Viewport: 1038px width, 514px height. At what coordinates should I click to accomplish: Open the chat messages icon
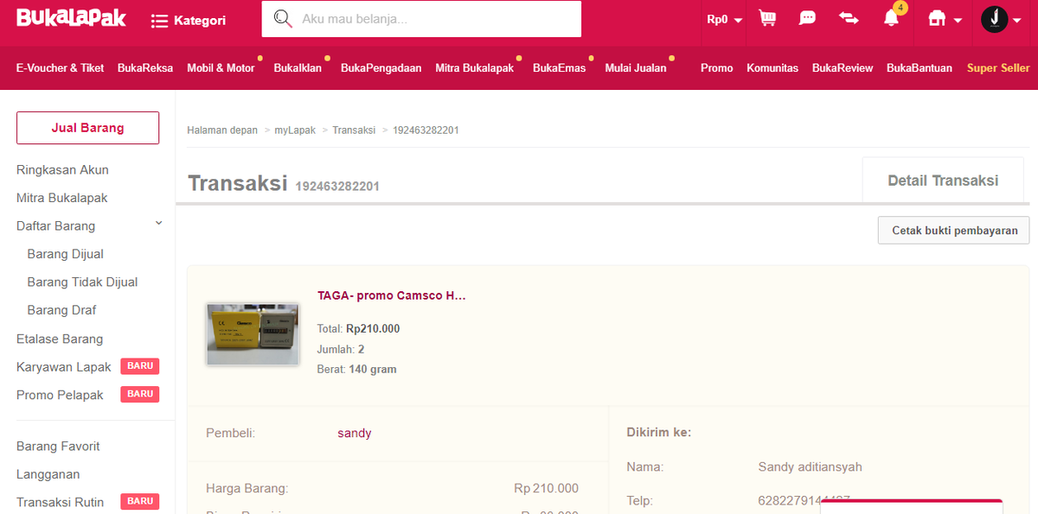tap(808, 18)
